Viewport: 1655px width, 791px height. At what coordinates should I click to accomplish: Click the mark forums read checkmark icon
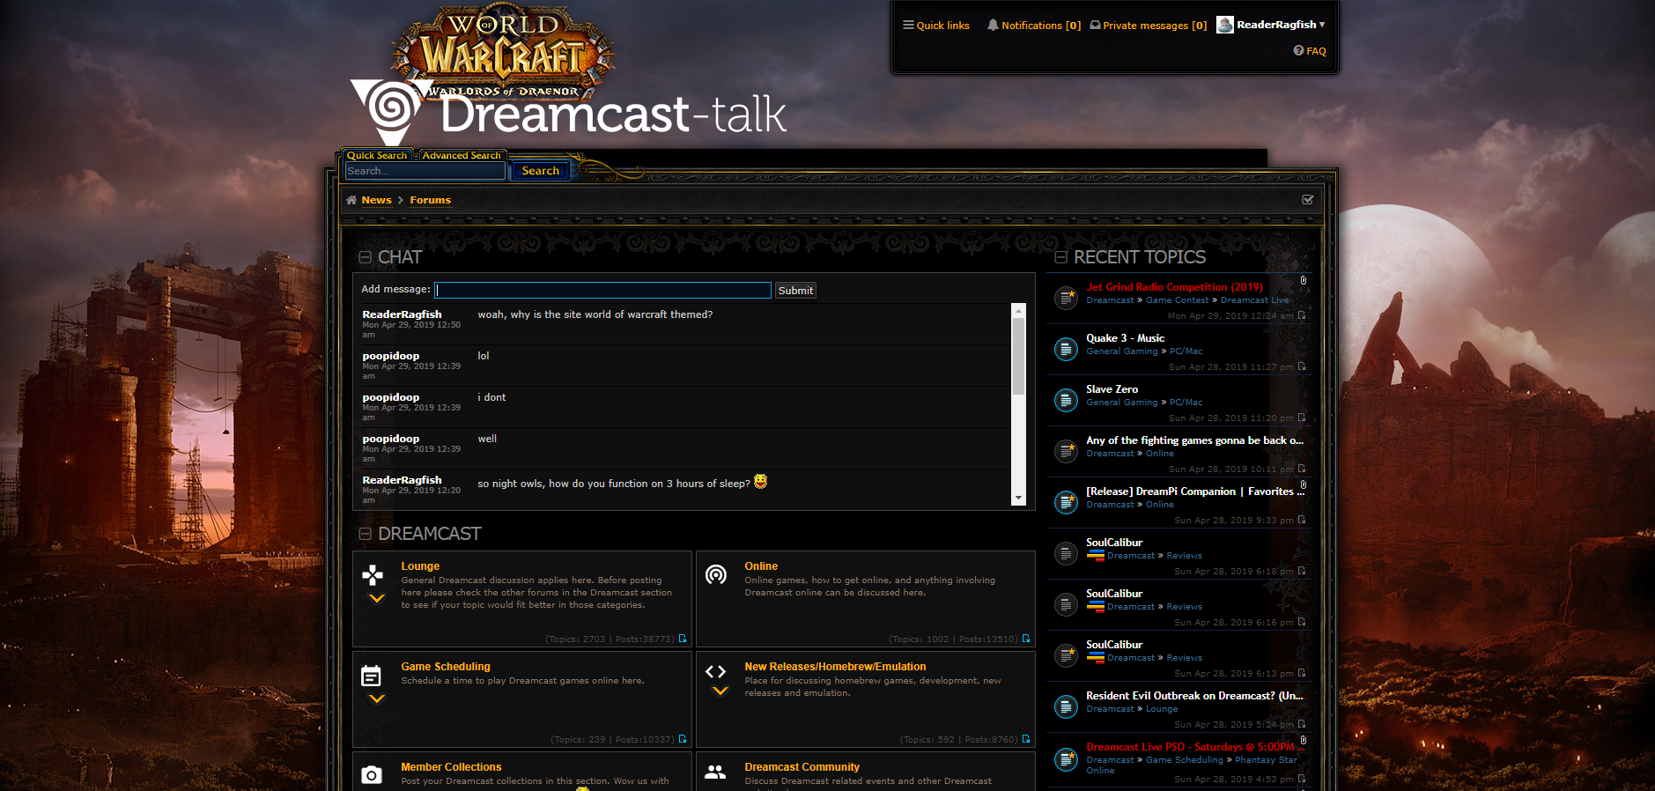1308,199
